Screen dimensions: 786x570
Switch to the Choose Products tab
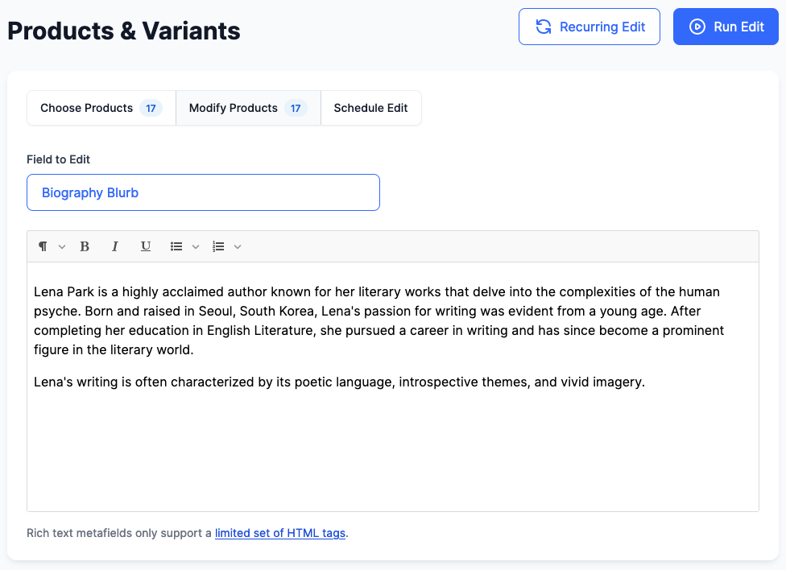(x=101, y=108)
